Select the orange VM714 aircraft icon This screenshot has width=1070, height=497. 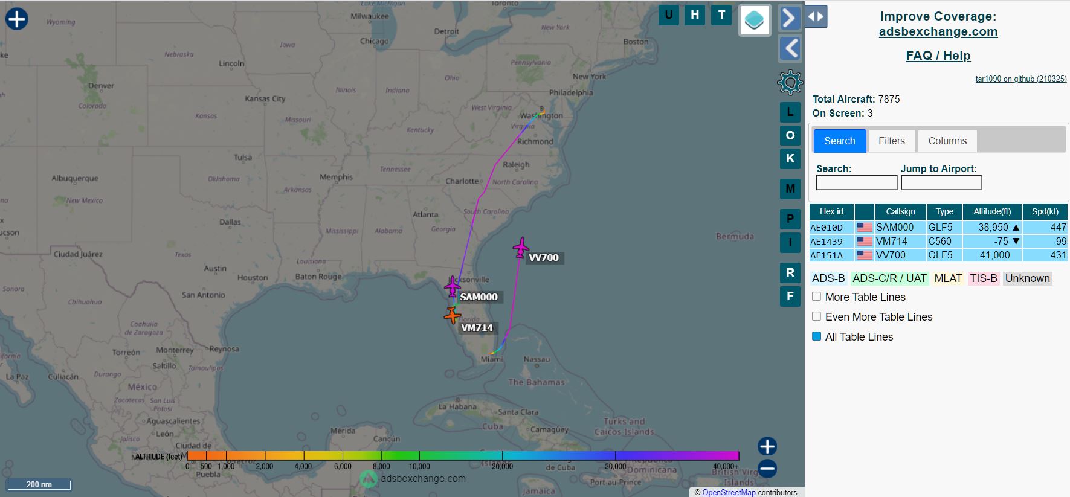click(x=452, y=315)
